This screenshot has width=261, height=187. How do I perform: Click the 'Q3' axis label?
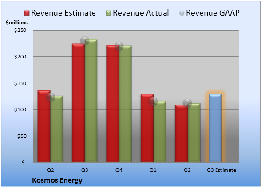click(x=85, y=170)
